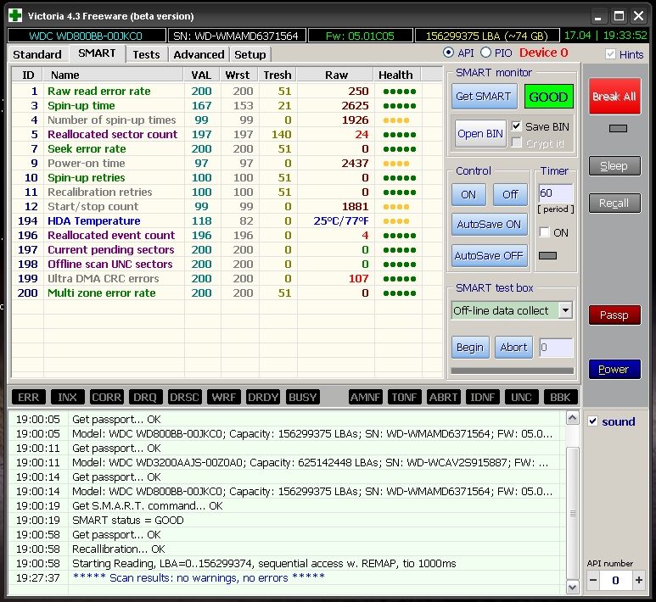
Task: Click the blue Power button
Action: click(x=614, y=369)
